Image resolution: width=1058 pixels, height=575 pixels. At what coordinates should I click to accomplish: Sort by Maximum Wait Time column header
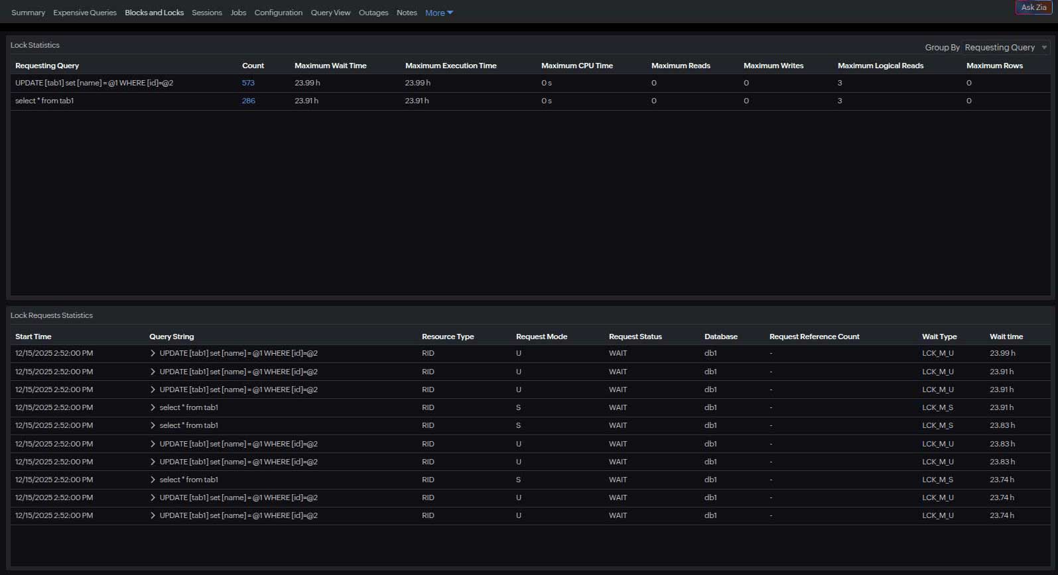(x=330, y=66)
